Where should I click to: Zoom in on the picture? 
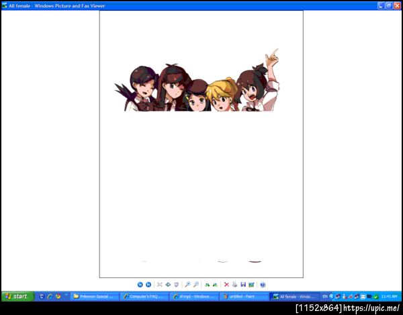coord(187,284)
